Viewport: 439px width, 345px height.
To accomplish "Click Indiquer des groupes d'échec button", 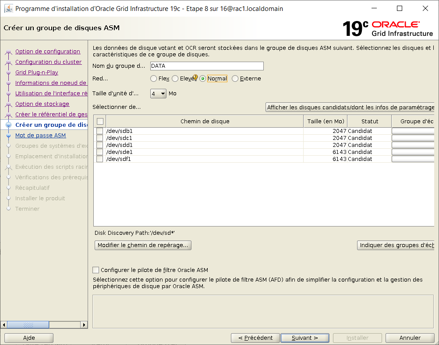I will click(396, 245).
